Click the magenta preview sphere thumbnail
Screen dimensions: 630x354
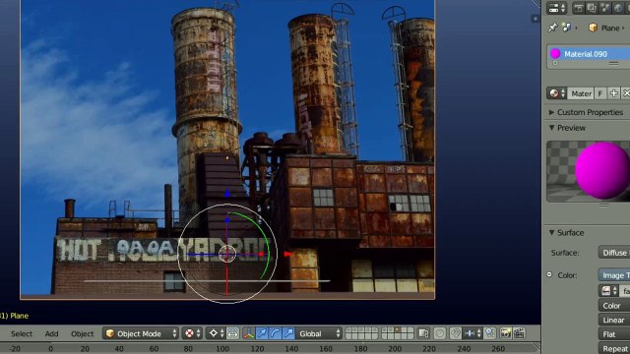[x=601, y=170]
